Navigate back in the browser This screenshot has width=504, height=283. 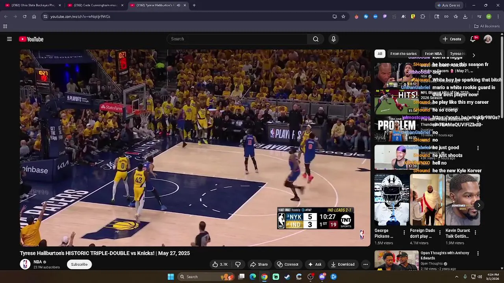[6, 17]
